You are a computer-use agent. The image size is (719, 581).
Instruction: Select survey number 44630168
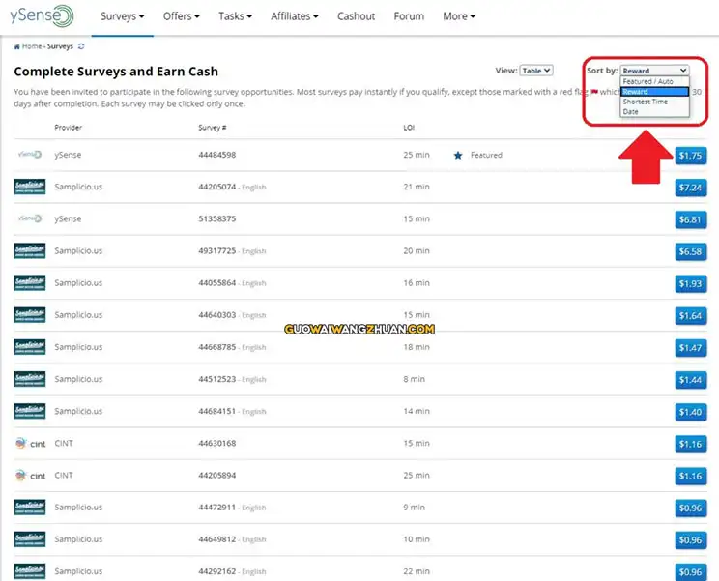pyautogui.click(x=216, y=444)
